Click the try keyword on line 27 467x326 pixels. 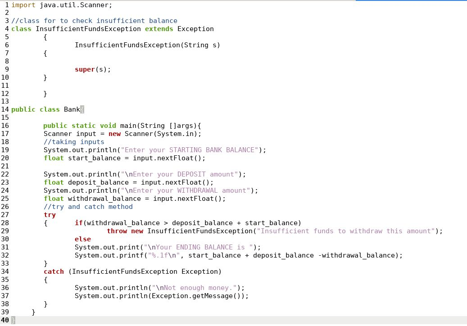(50, 215)
